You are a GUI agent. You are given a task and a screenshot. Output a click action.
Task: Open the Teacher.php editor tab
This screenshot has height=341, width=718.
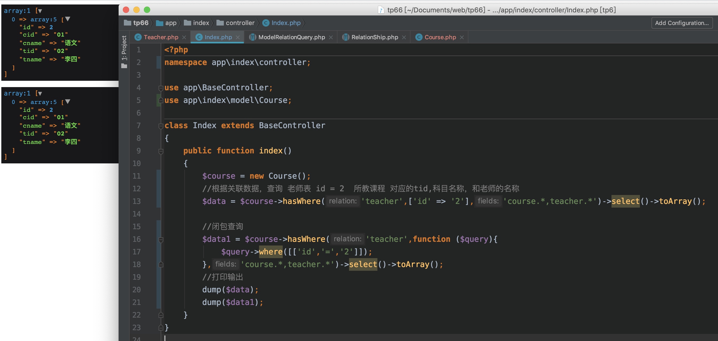coord(161,37)
